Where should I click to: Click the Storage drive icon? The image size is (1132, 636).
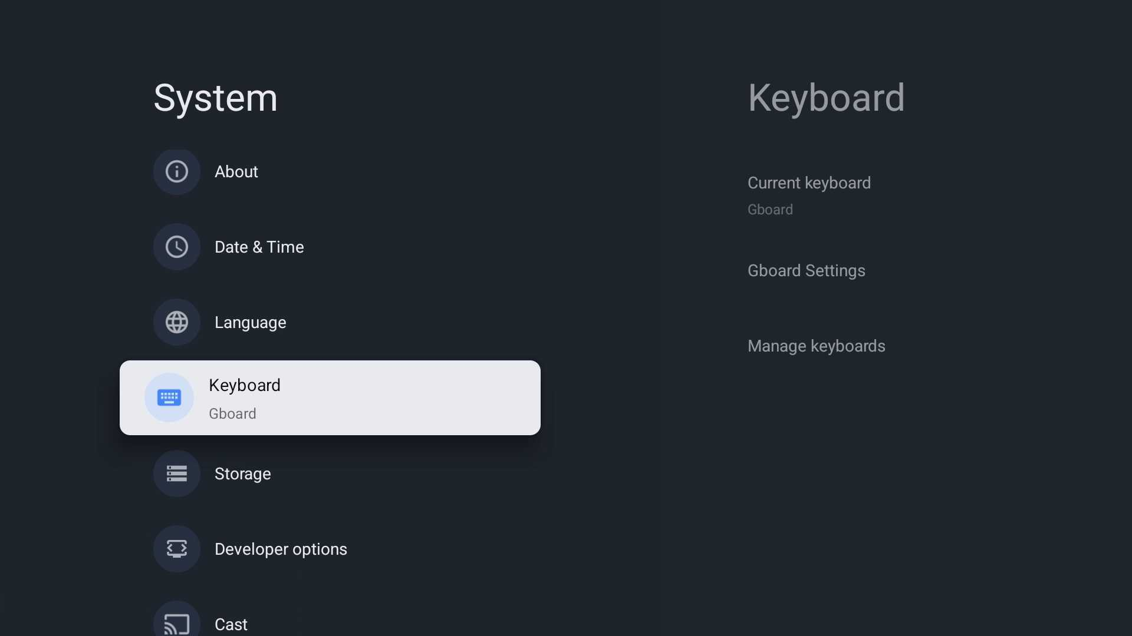point(177,473)
